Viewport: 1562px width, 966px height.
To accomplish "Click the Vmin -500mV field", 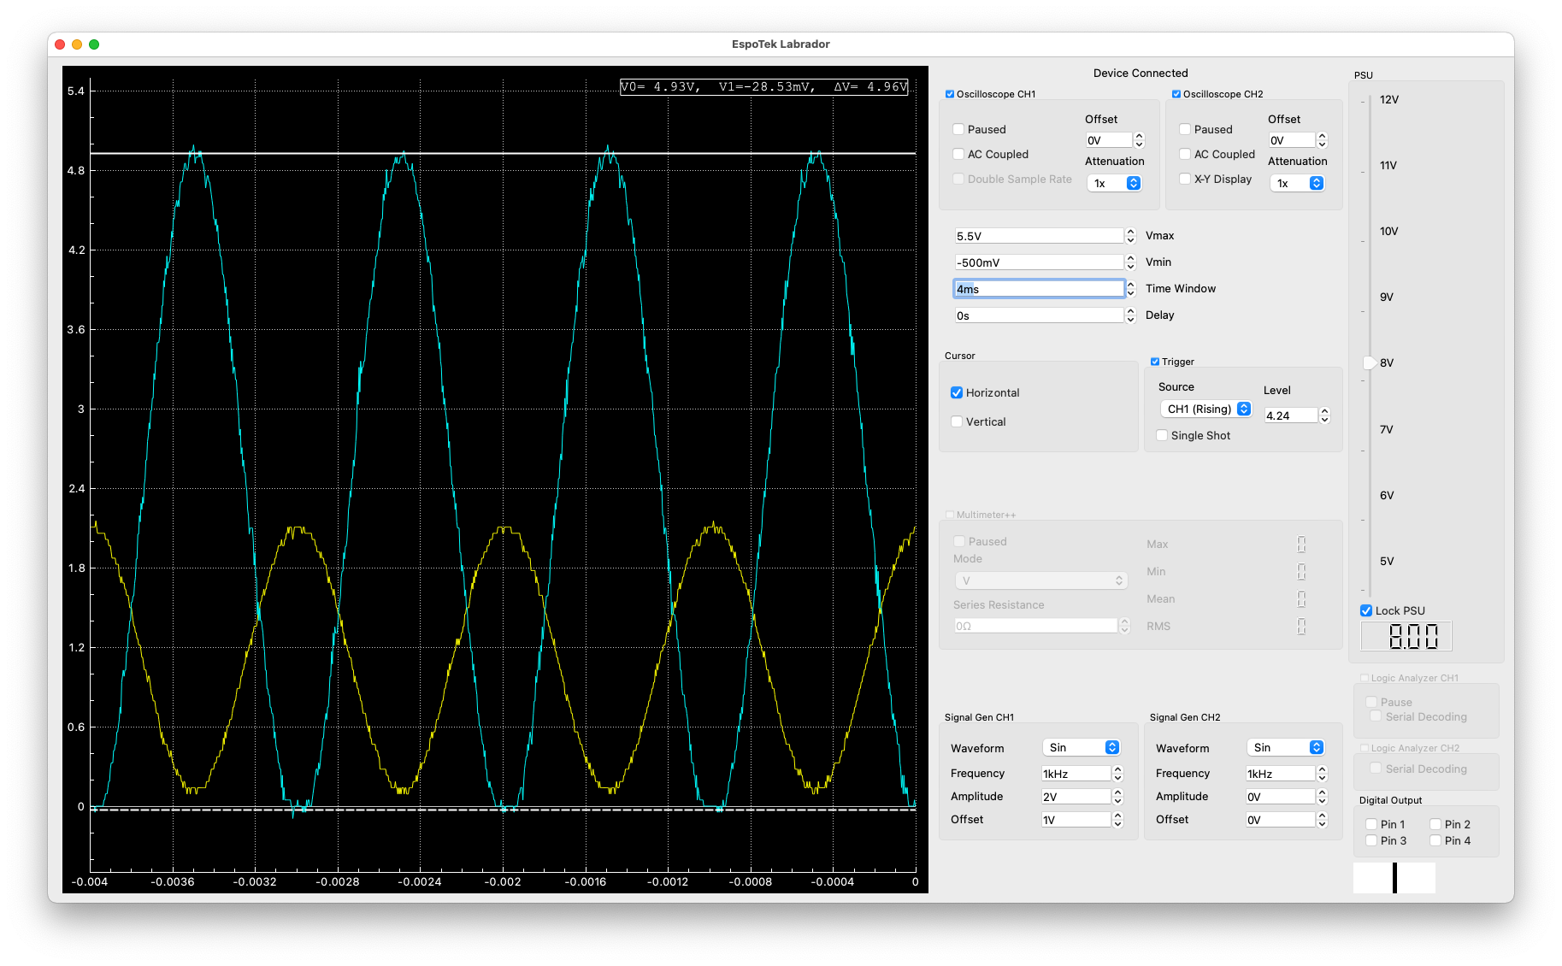I will 1039,262.
